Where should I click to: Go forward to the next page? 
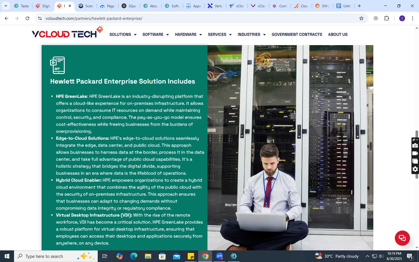tap(17, 18)
